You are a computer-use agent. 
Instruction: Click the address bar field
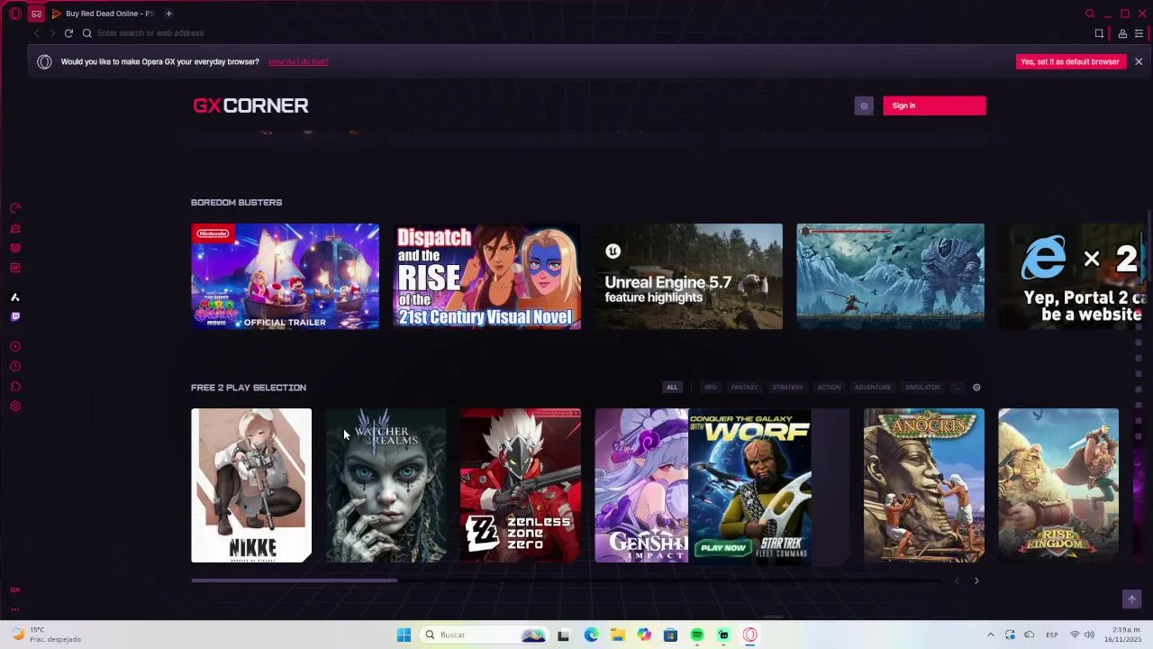[x=576, y=33]
